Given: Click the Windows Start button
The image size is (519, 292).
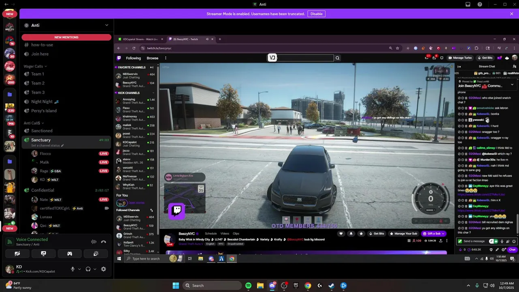Looking at the screenshot, I should (176, 286).
